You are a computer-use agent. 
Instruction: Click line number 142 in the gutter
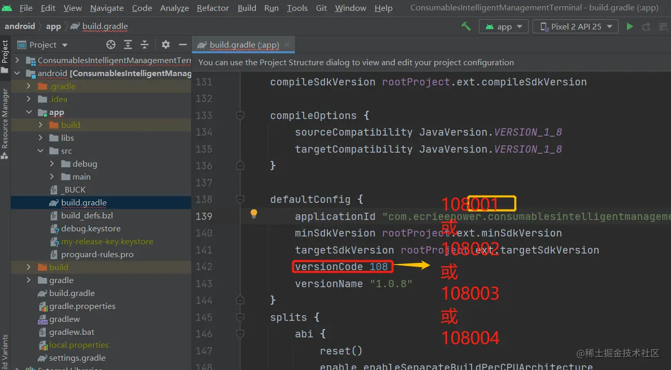204,267
